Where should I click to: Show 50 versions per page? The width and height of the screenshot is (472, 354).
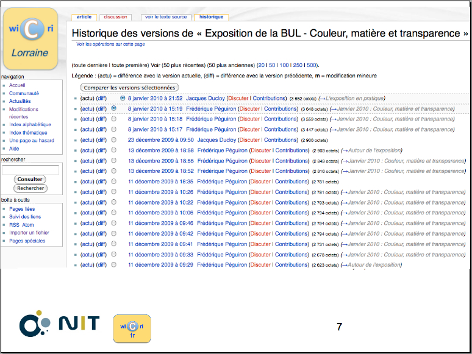coord(272,65)
